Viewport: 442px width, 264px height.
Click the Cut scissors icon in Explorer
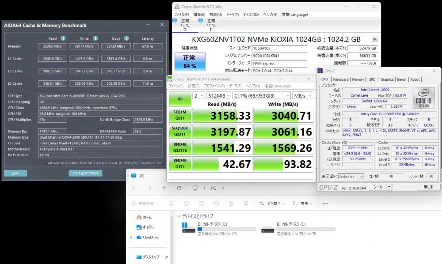click(x=171, y=204)
